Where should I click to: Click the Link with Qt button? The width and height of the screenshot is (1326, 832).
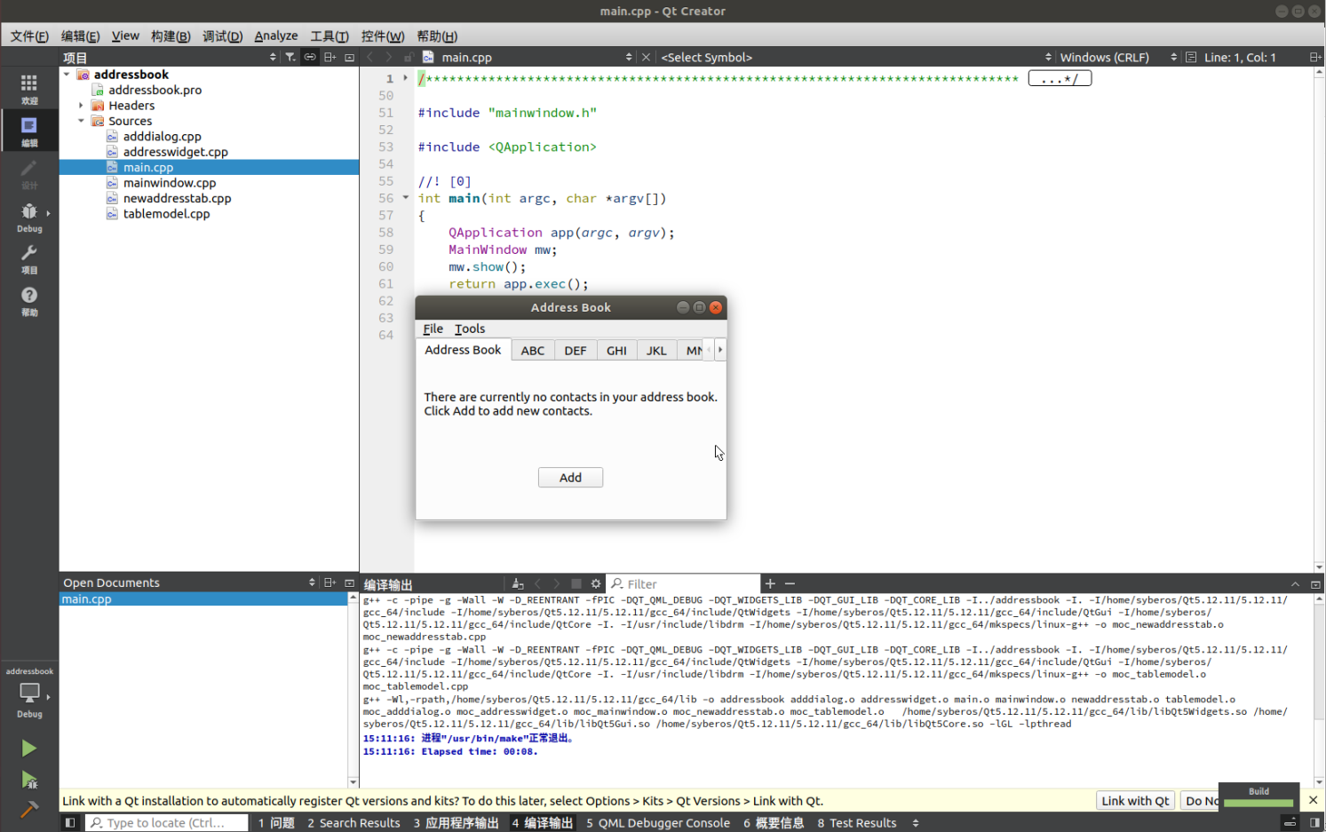click(x=1135, y=801)
